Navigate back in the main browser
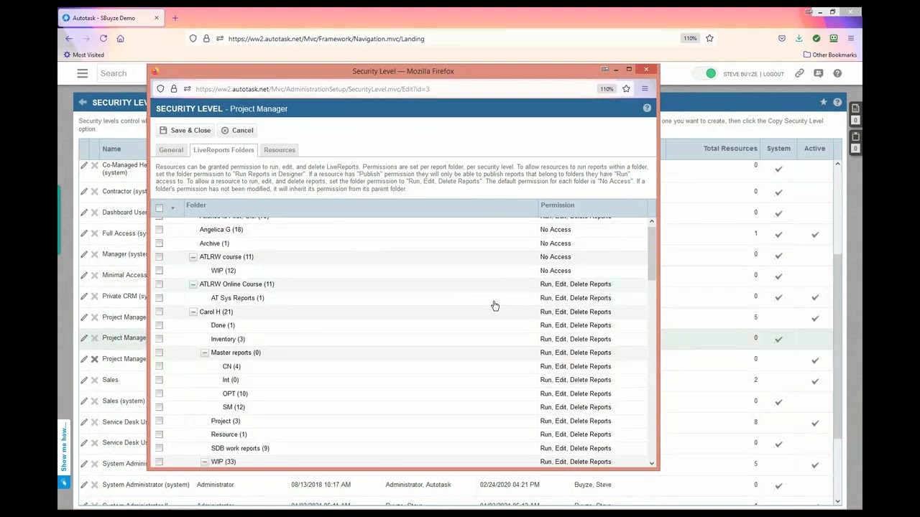Image resolution: width=920 pixels, height=517 pixels. [x=69, y=39]
